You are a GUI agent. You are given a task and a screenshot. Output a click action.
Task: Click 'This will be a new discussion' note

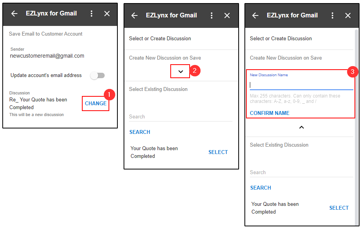[x=37, y=115]
